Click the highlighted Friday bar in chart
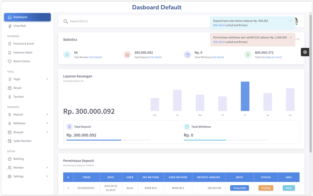The image size is (313, 196). coord(245,96)
